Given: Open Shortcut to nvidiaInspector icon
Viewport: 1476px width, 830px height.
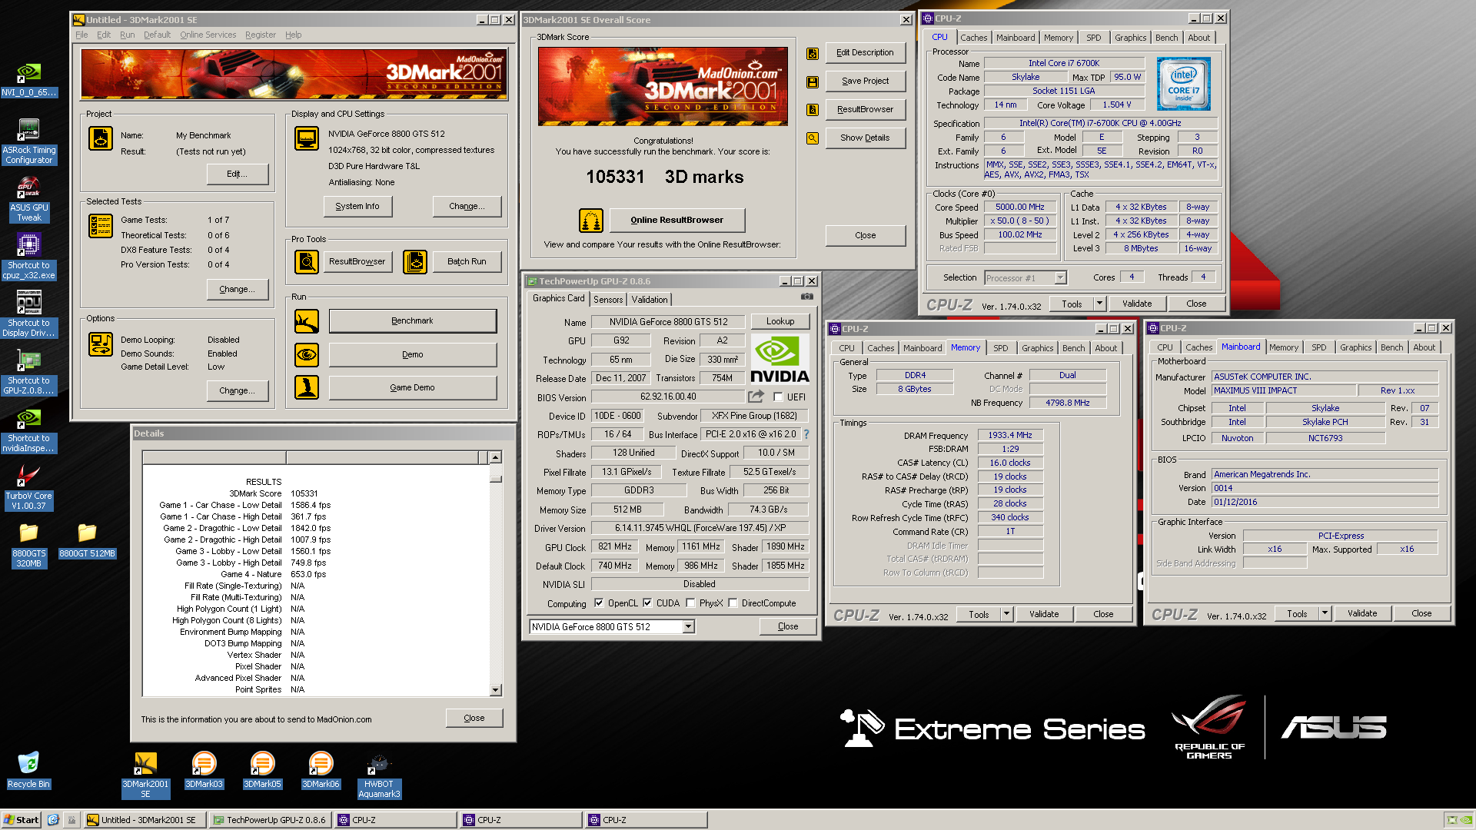Looking at the screenshot, I should [28, 430].
